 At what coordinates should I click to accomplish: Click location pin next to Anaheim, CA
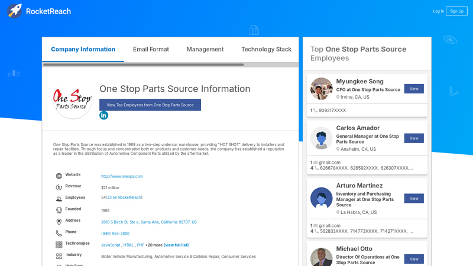click(338, 149)
